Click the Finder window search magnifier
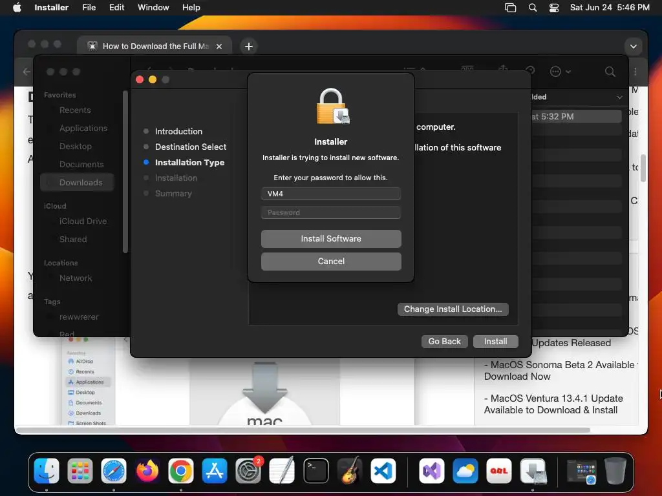Screen dimensions: 662x496 point(610,71)
